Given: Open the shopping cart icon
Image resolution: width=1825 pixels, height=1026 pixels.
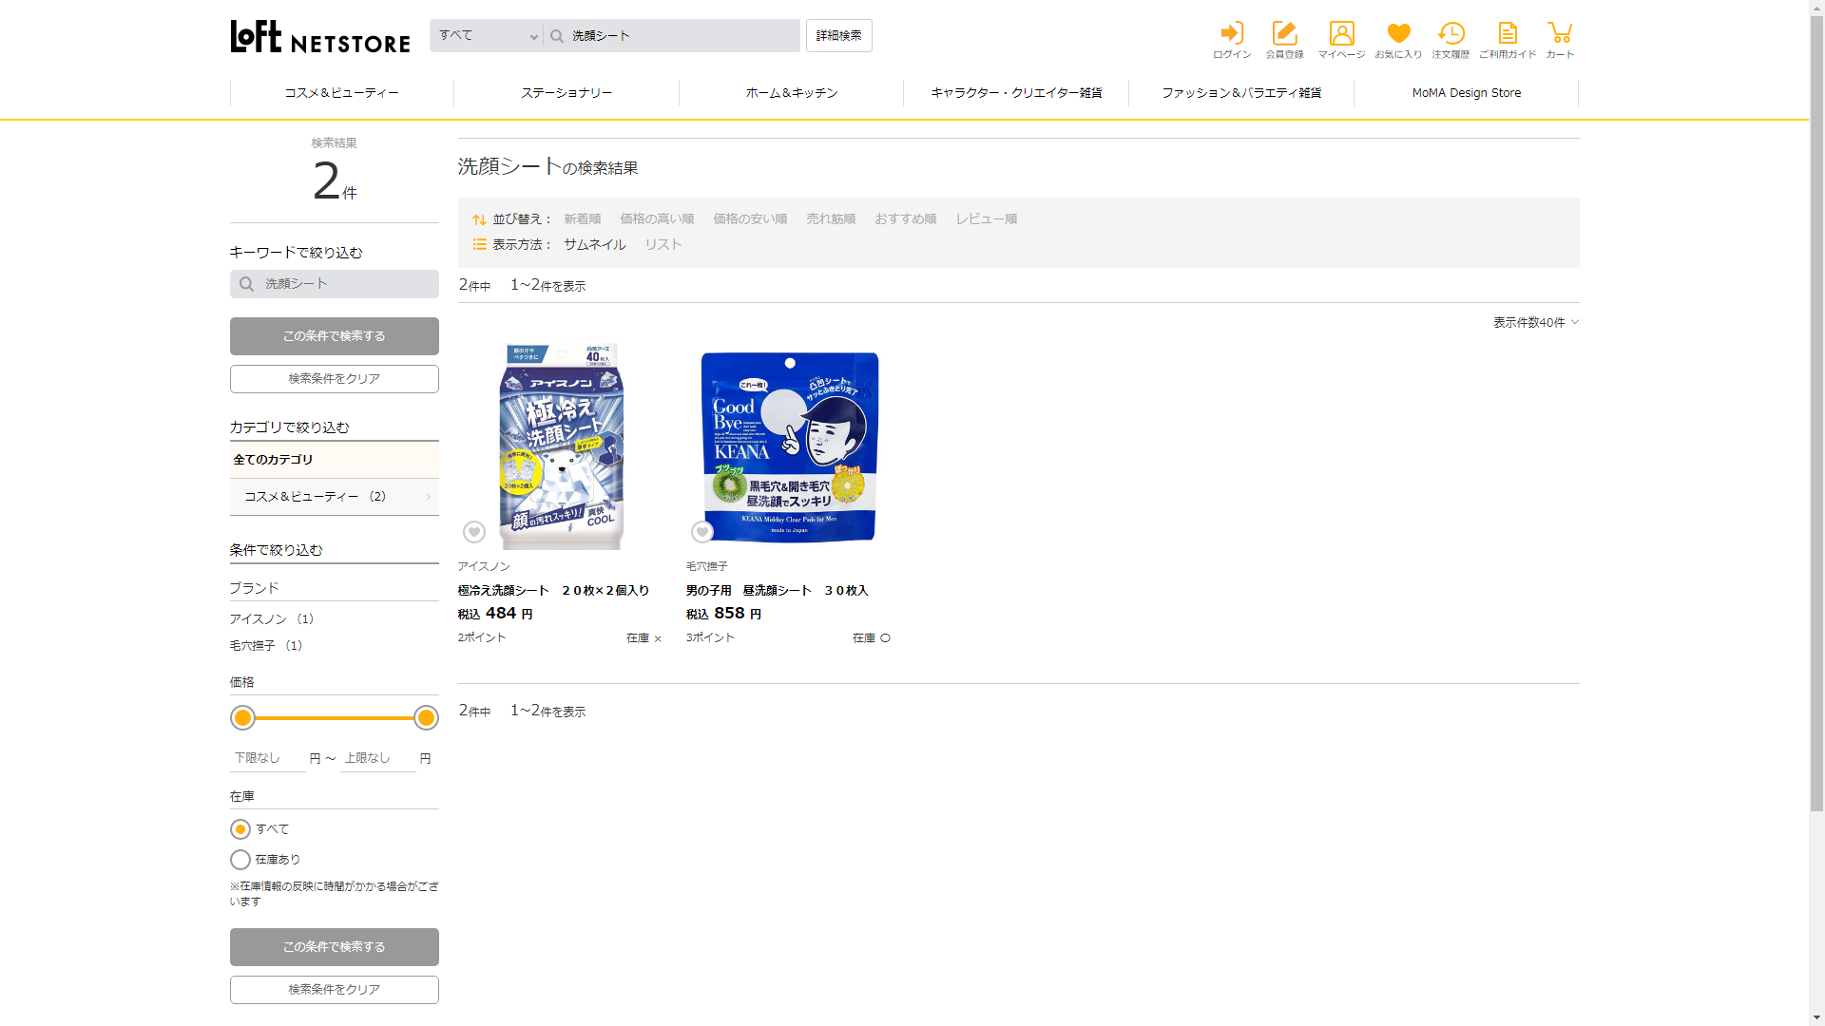Looking at the screenshot, I should coord(1560,34).
